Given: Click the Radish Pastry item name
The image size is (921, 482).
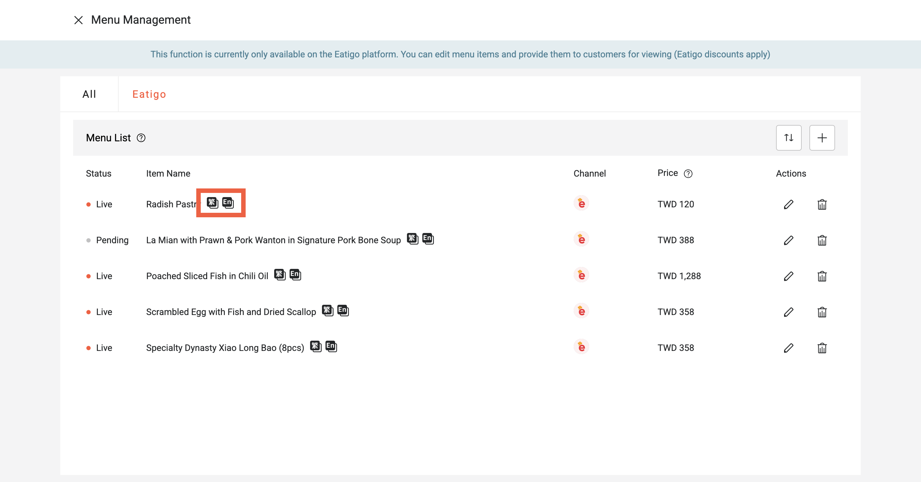Looking at the screenshot, I should tap(171, 204).
